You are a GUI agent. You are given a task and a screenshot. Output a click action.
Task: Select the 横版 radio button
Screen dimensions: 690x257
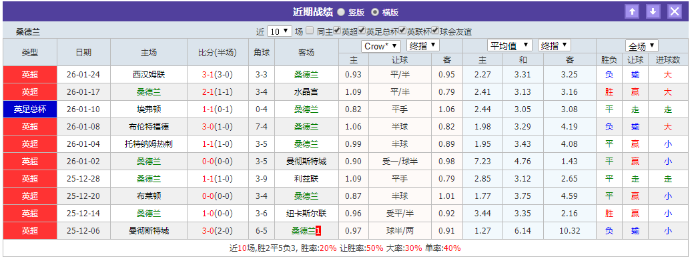(375, 12)
